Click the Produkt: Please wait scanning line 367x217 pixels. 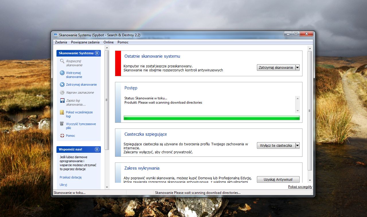tap(163, 103)
